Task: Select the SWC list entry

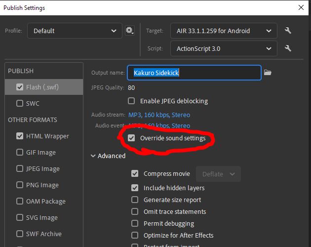Action: (x=44, y=103)
